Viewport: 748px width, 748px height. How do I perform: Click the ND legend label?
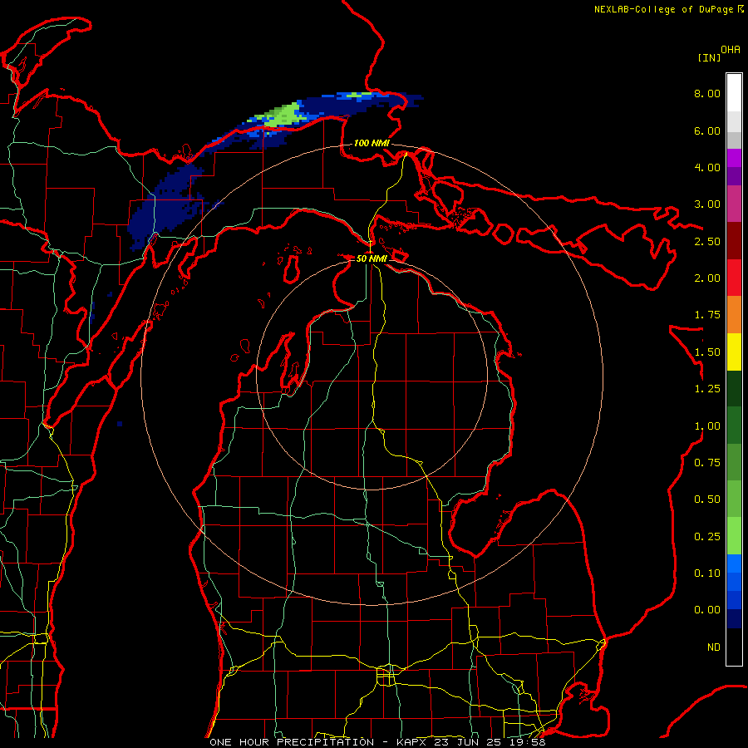coord(714,647)
